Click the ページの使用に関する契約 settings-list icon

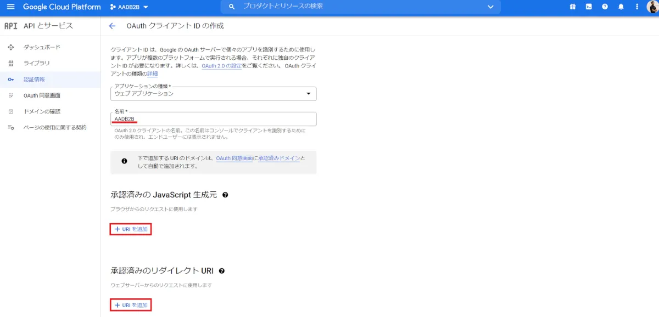[11, 127]
